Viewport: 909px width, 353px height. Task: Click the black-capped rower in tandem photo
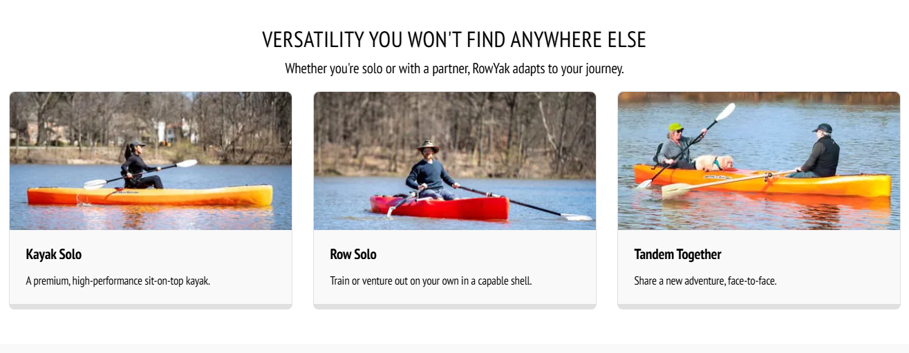tap(823, 152)
